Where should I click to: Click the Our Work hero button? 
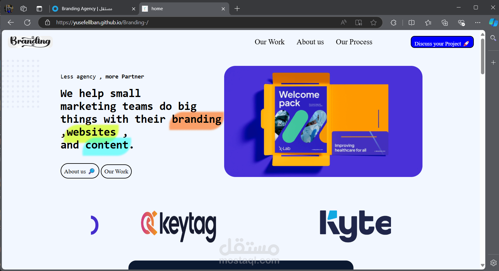click(x=116, y=171)
